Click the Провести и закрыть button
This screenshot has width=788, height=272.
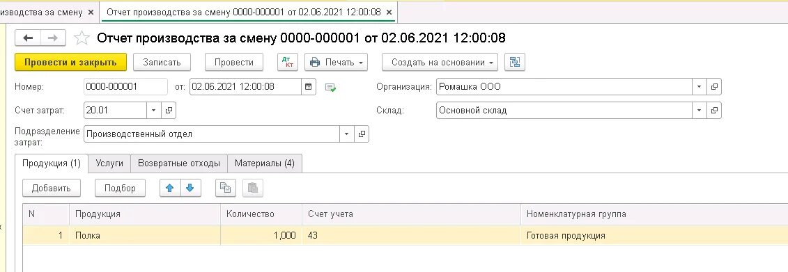70,62
